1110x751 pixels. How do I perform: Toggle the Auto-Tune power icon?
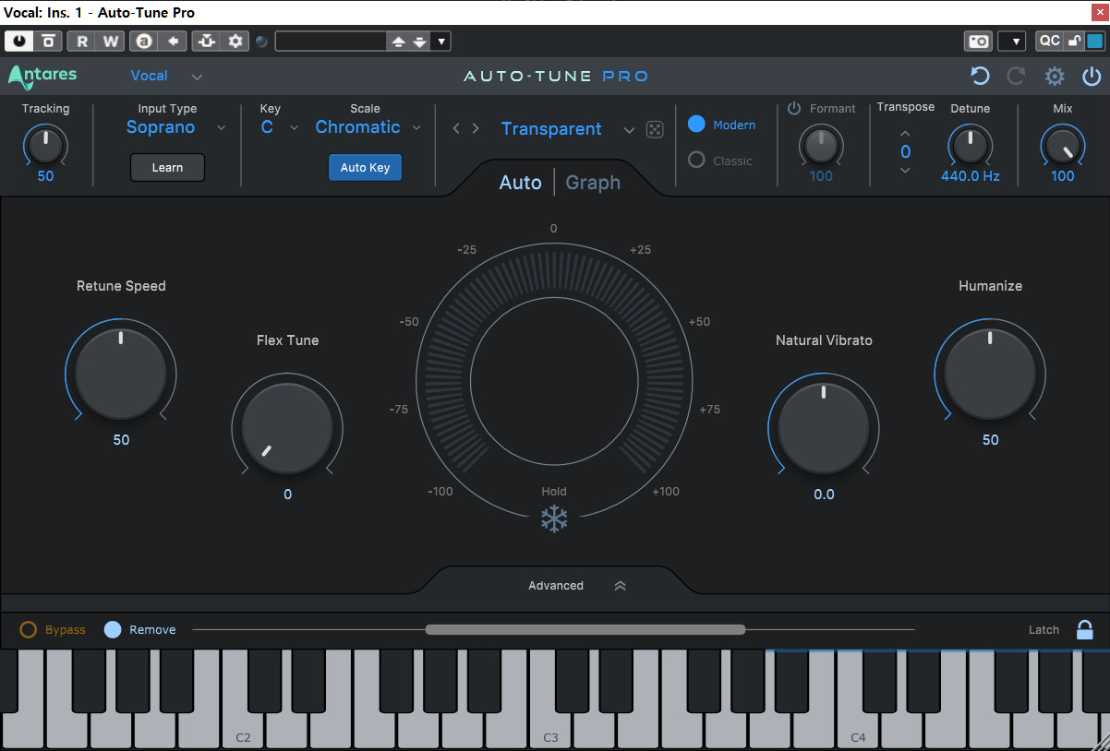pyautogui.click(x=1092, y=77)
